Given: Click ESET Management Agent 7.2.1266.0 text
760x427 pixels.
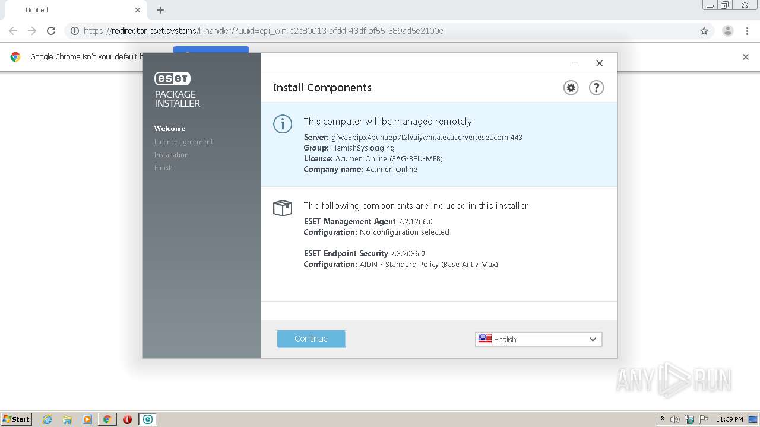Looking at the screenshot, I should coord(368,221).
